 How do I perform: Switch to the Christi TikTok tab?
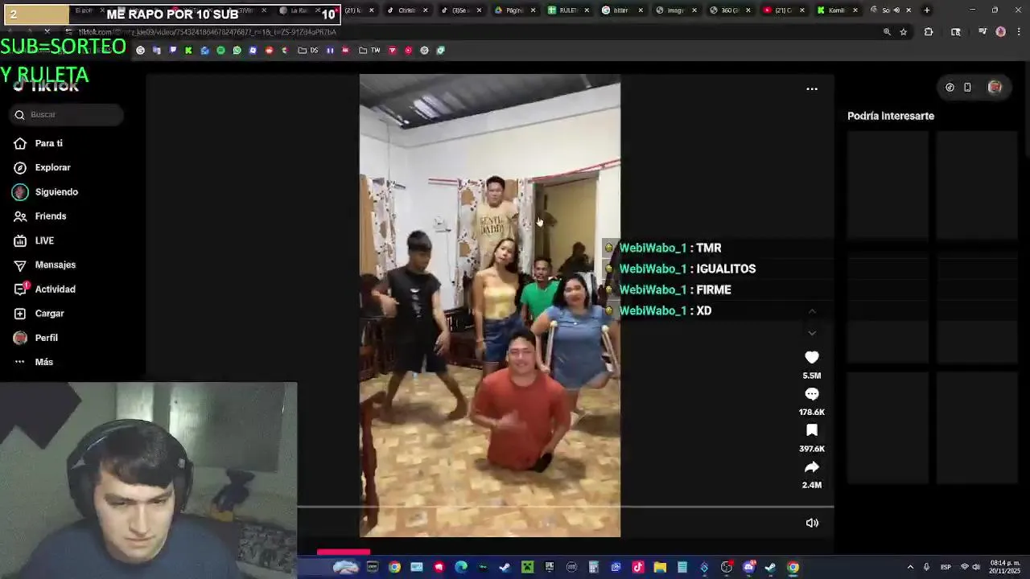[406, 10]
